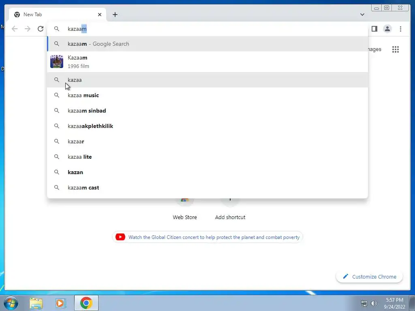Pick the 'kazaaakplethkilik' suggestion
Screen dimensions: 415x311
pos(207,126)
